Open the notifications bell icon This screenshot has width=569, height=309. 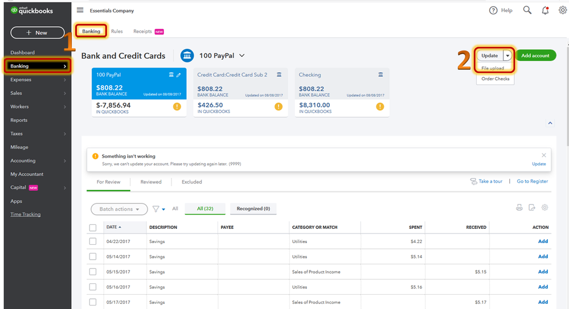pos(545,10)
